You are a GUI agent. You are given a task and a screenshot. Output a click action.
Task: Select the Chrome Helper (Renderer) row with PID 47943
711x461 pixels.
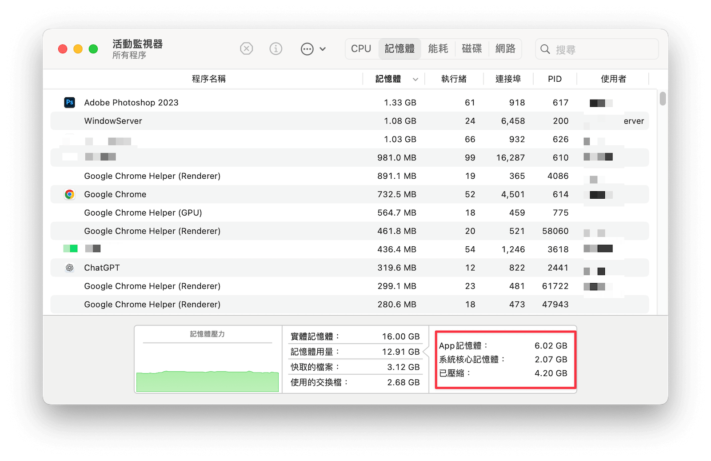[x=350, y=305]
